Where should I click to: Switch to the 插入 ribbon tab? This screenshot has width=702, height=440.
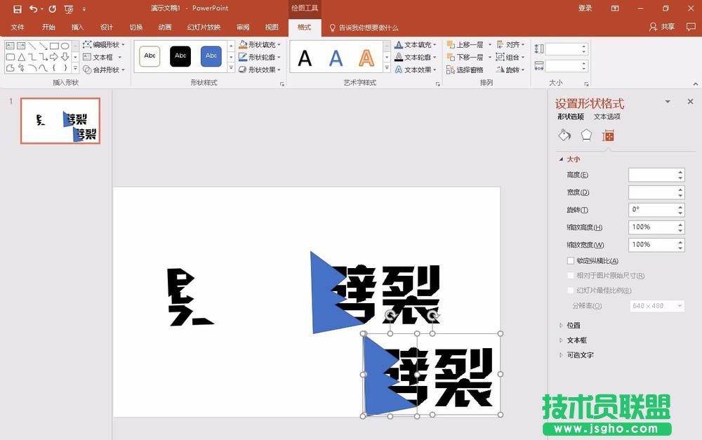77,27
